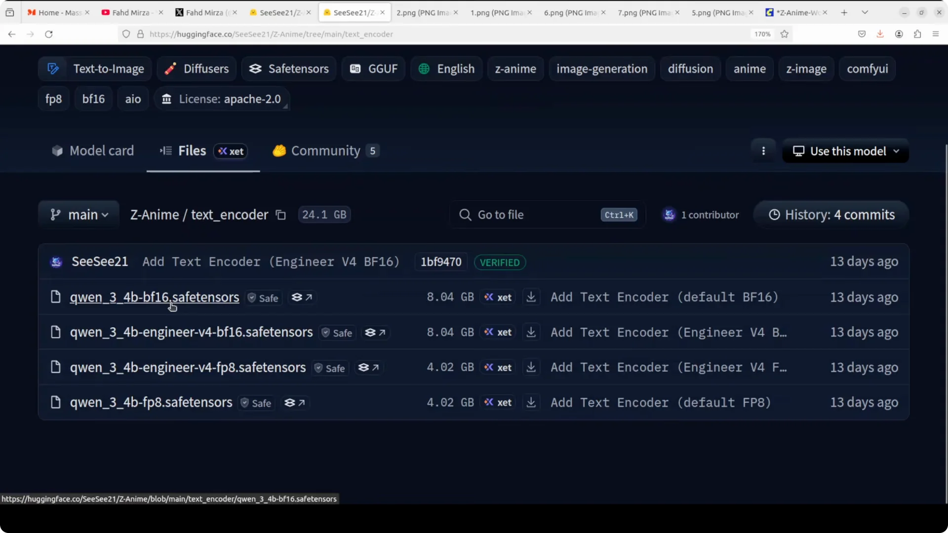Open safetensors viewer for qwen_3_4b-fp8 file
The height and width of the screenshot is (533, 948).
click(295, 403)
